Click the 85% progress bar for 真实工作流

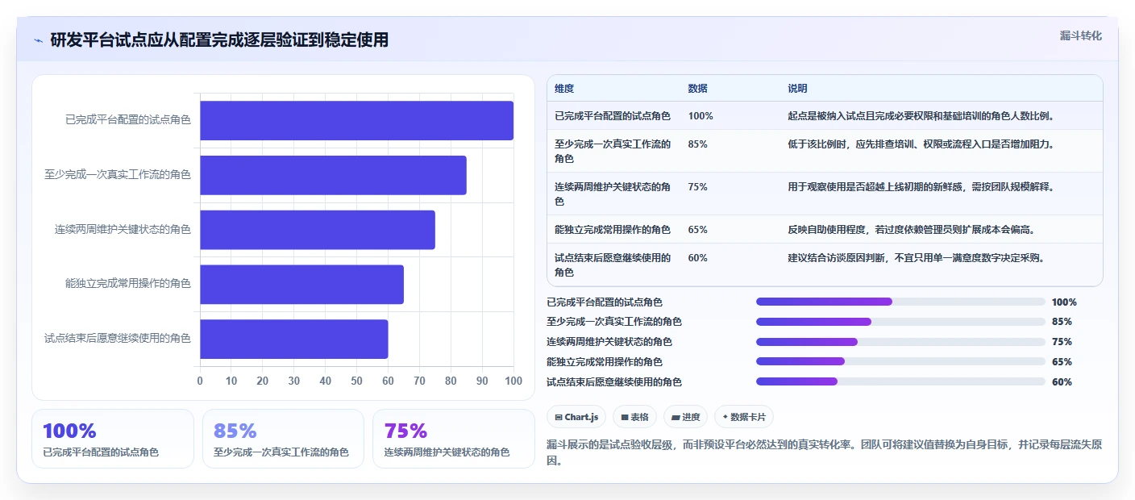900,322
